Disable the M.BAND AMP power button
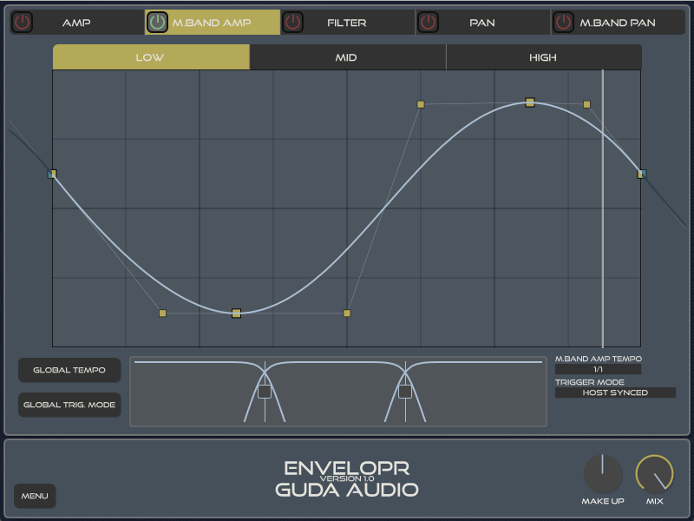This screenshot has height=521, width=694. (157, 23)
